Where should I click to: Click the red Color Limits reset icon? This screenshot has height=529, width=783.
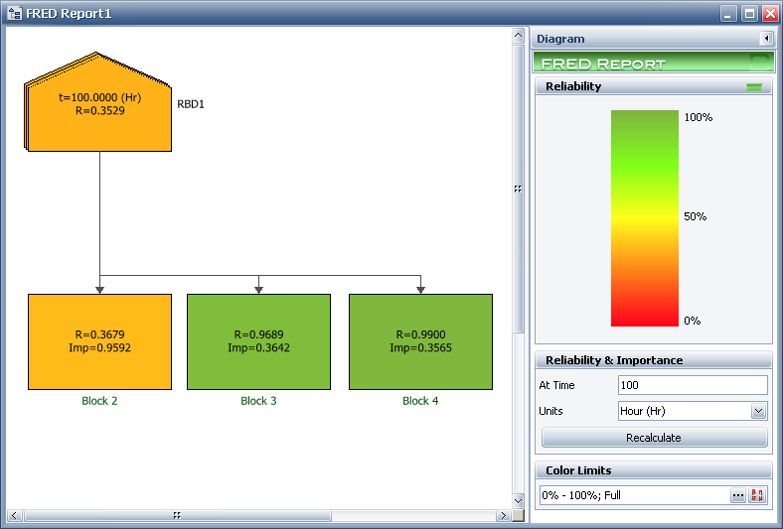point(757,495)
